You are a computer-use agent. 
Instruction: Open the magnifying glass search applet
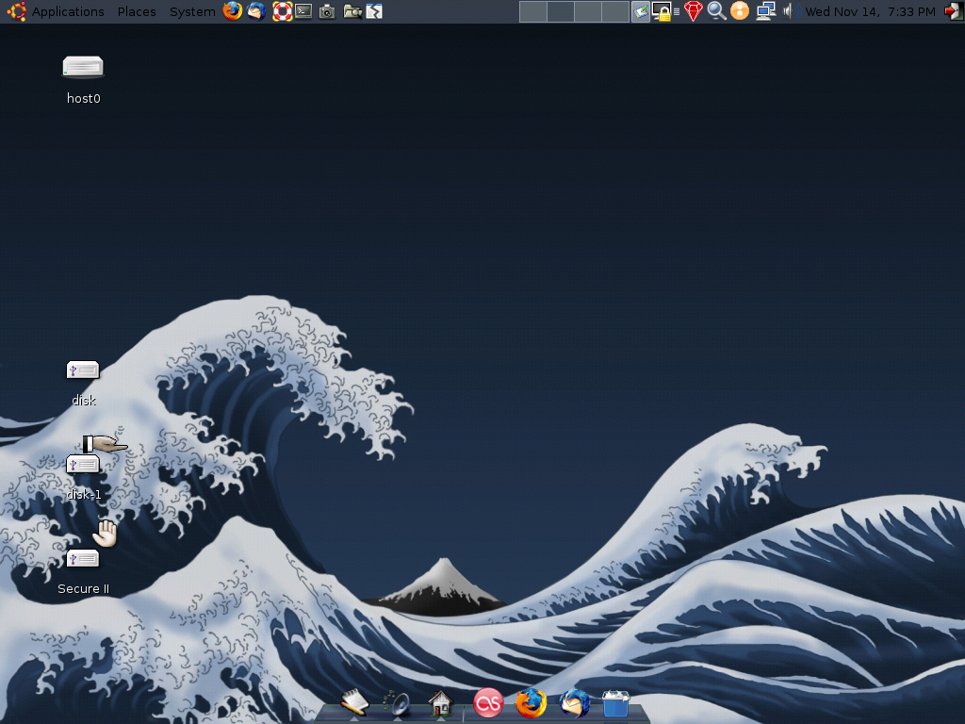(x=716, y=11)
